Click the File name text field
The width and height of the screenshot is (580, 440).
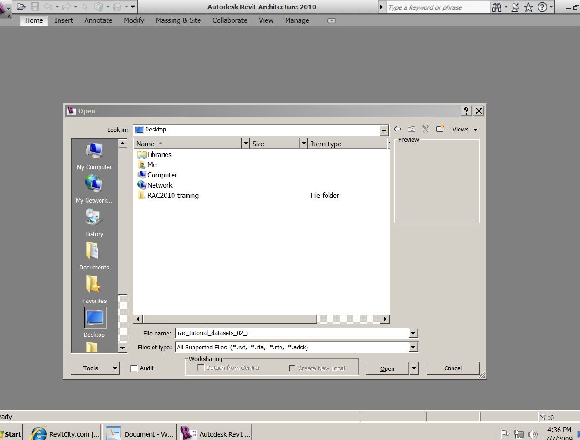(293, 333)
